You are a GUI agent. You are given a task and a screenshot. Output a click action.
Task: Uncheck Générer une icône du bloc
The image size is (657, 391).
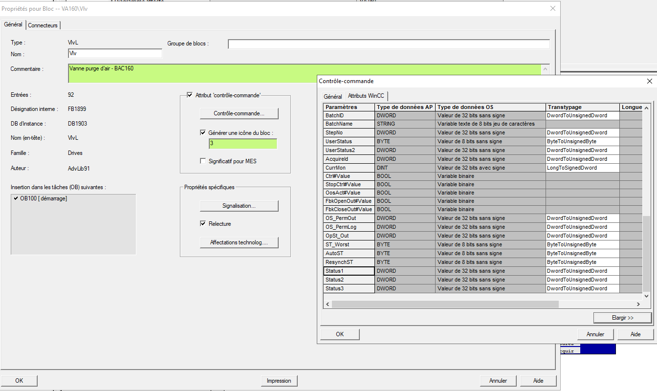(203, 132)
